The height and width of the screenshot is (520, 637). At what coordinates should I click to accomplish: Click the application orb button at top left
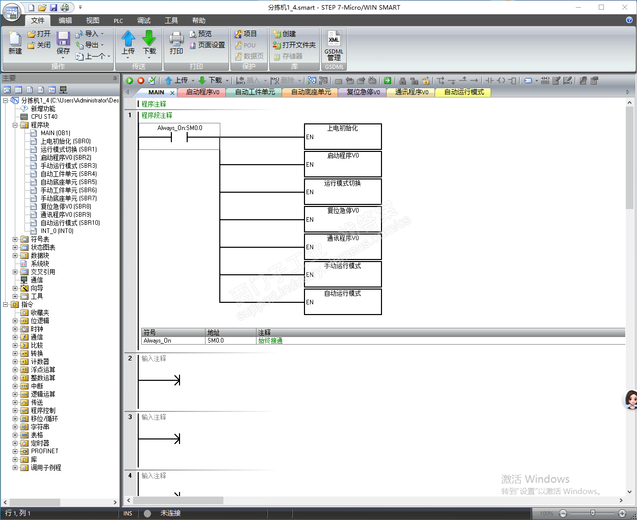[12, 12]
